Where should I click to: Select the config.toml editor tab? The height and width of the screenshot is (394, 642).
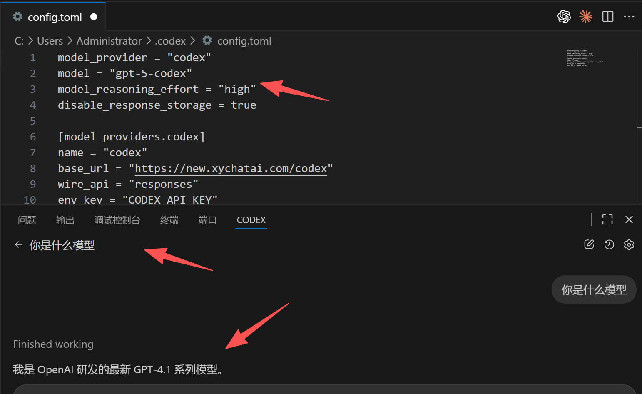55,17
